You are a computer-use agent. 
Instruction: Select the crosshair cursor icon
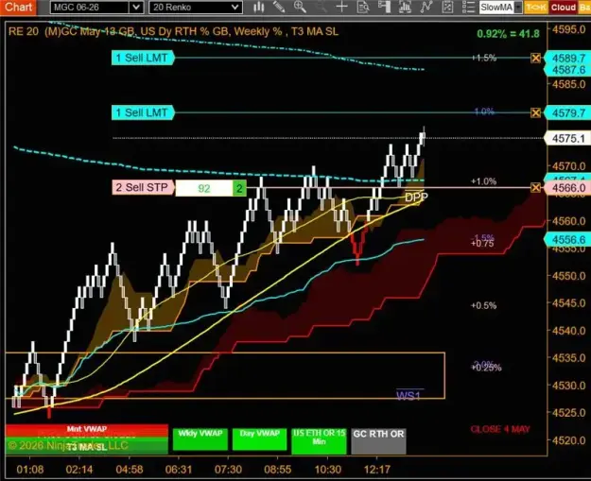[x=341, y=7]
